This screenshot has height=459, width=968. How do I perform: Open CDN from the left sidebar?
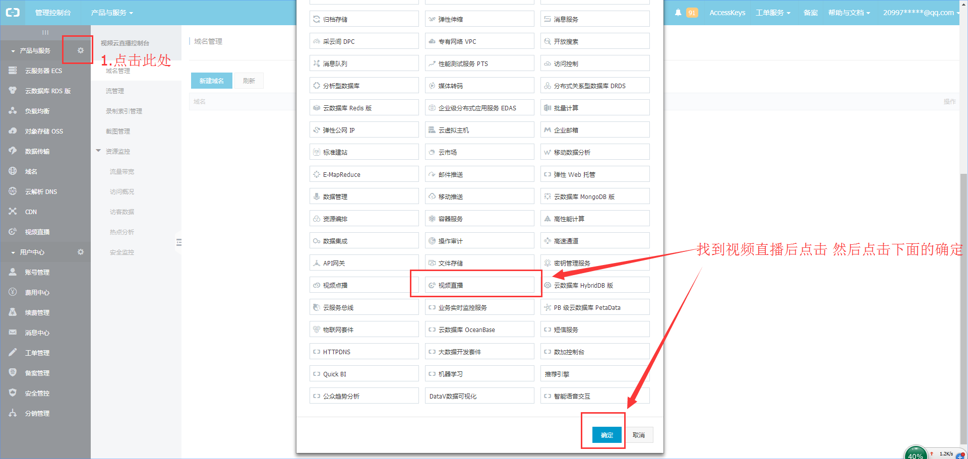coord(31,212)
